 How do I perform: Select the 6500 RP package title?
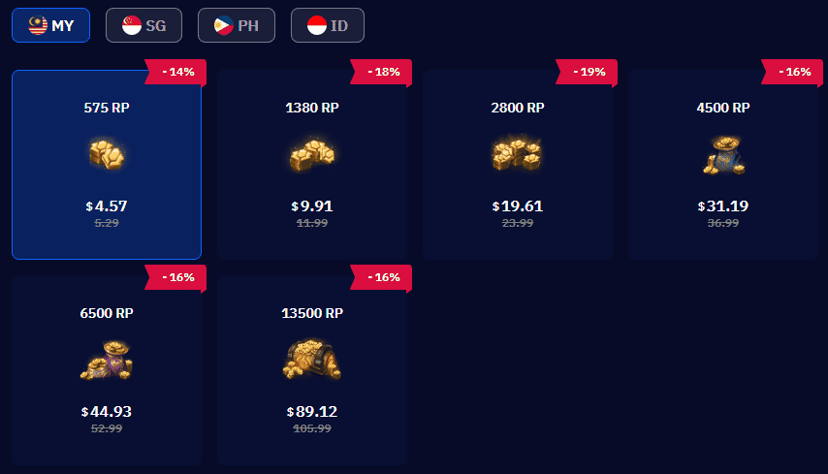[x=107, y=313]
